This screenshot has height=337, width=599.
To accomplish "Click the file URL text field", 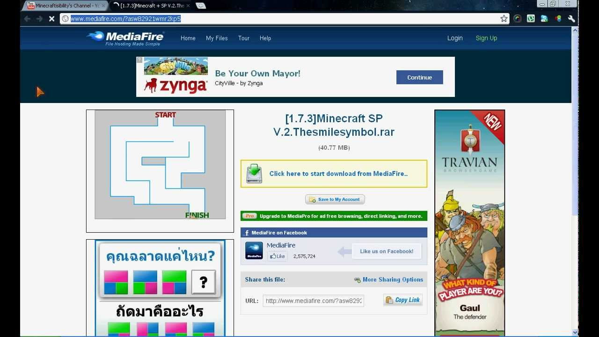I will click(x=314, y=301).
